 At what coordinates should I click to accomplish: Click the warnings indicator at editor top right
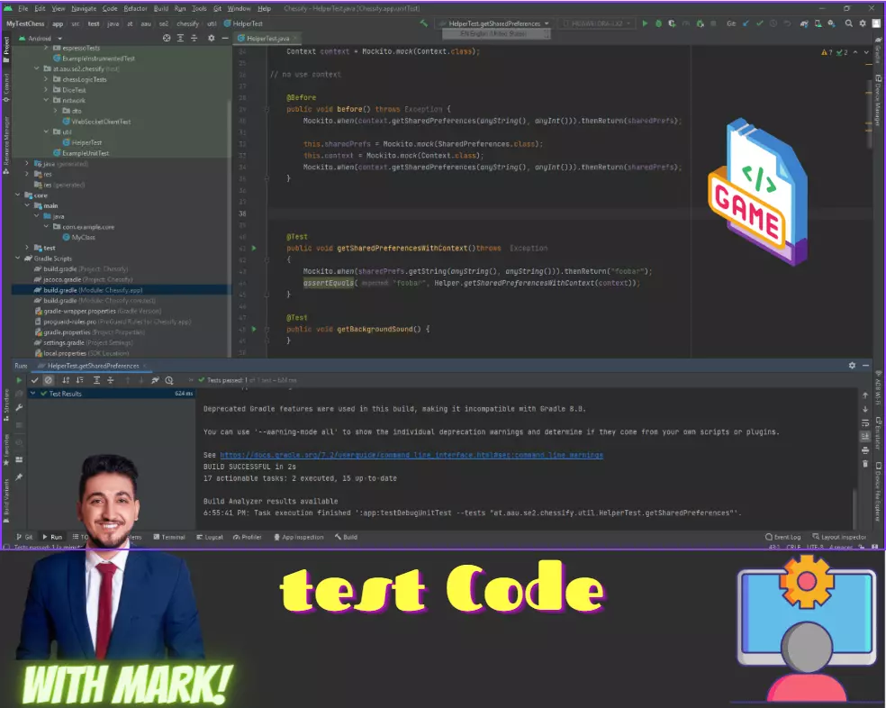tap(835, 52)
